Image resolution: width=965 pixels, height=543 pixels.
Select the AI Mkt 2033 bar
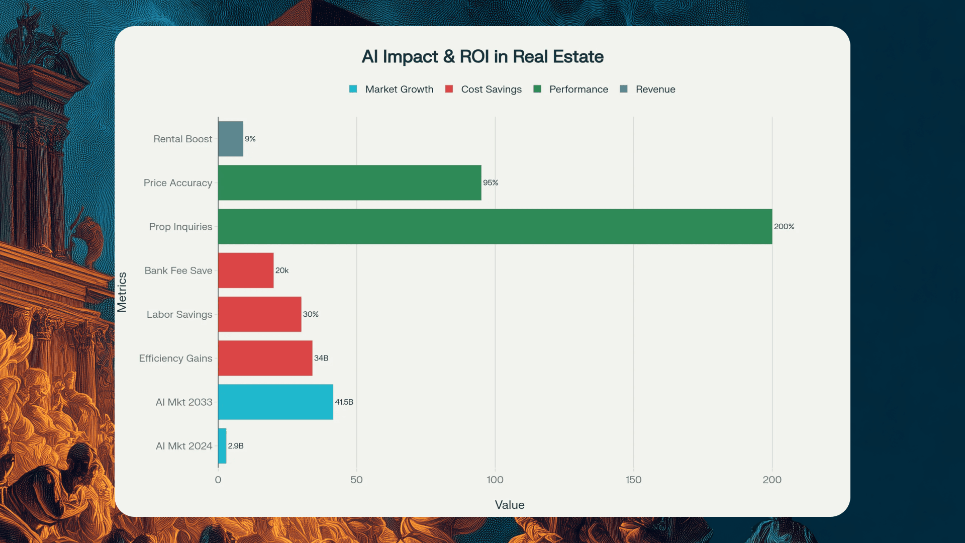pyautogui.click(x=275, y=402)
